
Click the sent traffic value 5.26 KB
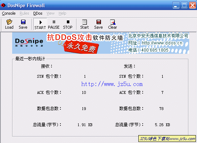coord(162,125)
